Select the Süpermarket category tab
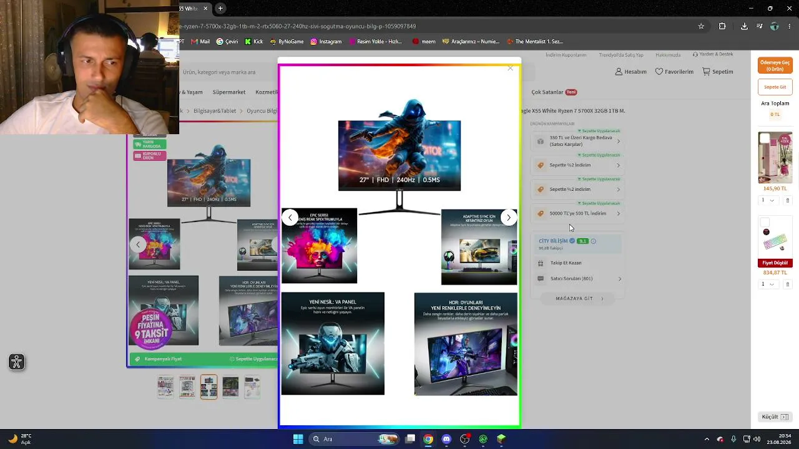 click(x=229, y=92)
